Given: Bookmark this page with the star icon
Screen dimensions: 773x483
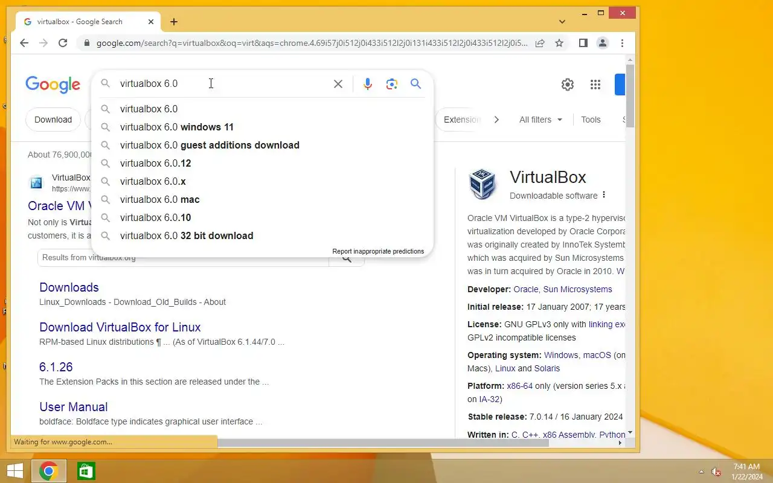Looking at the screenshot, I should [x=559, y=43].
